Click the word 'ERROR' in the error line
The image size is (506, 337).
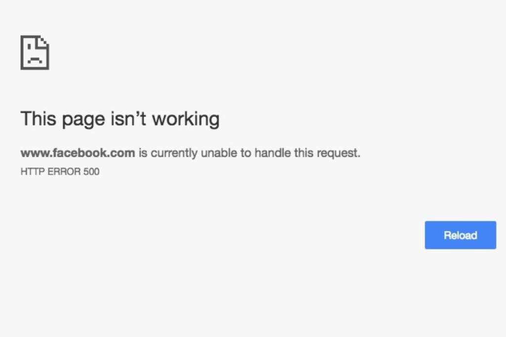tap(64, 171)
